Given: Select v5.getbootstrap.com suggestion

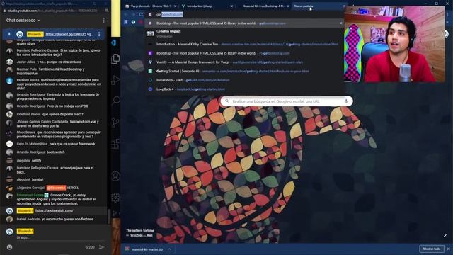Looking at the screenshot, I should pos(244,53).
